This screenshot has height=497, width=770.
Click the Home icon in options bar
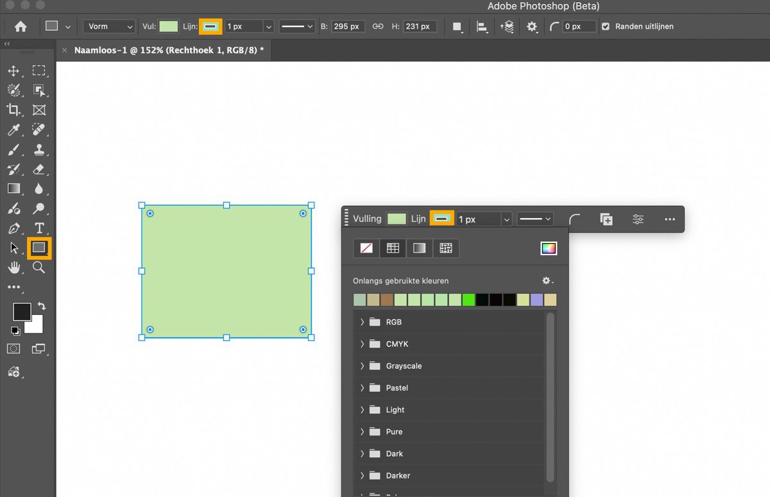pos(21,26)
